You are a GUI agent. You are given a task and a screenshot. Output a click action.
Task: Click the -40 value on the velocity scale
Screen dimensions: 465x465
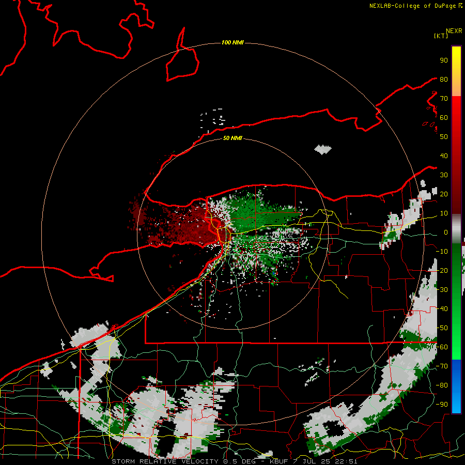442,309
